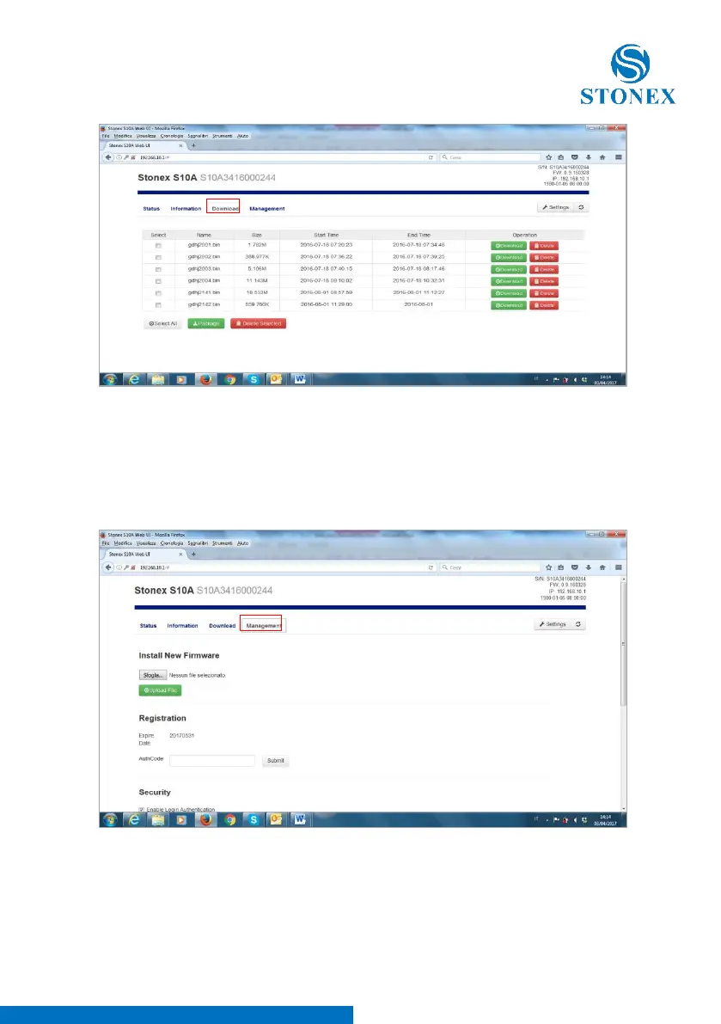This screenshot has height=1024, width=721.
Task: Download the gdhj2003.bin file
Action: 508,269
